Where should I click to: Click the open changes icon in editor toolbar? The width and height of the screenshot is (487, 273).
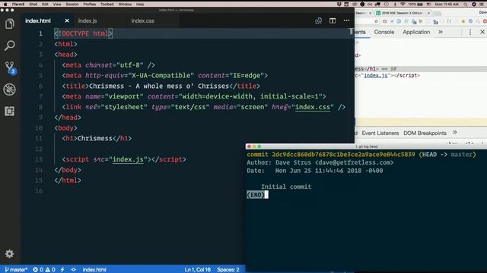click(318, 20)
